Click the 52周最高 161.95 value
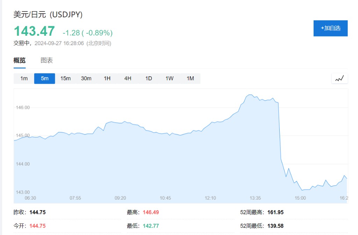358x235 pixels. pos(275,212)
